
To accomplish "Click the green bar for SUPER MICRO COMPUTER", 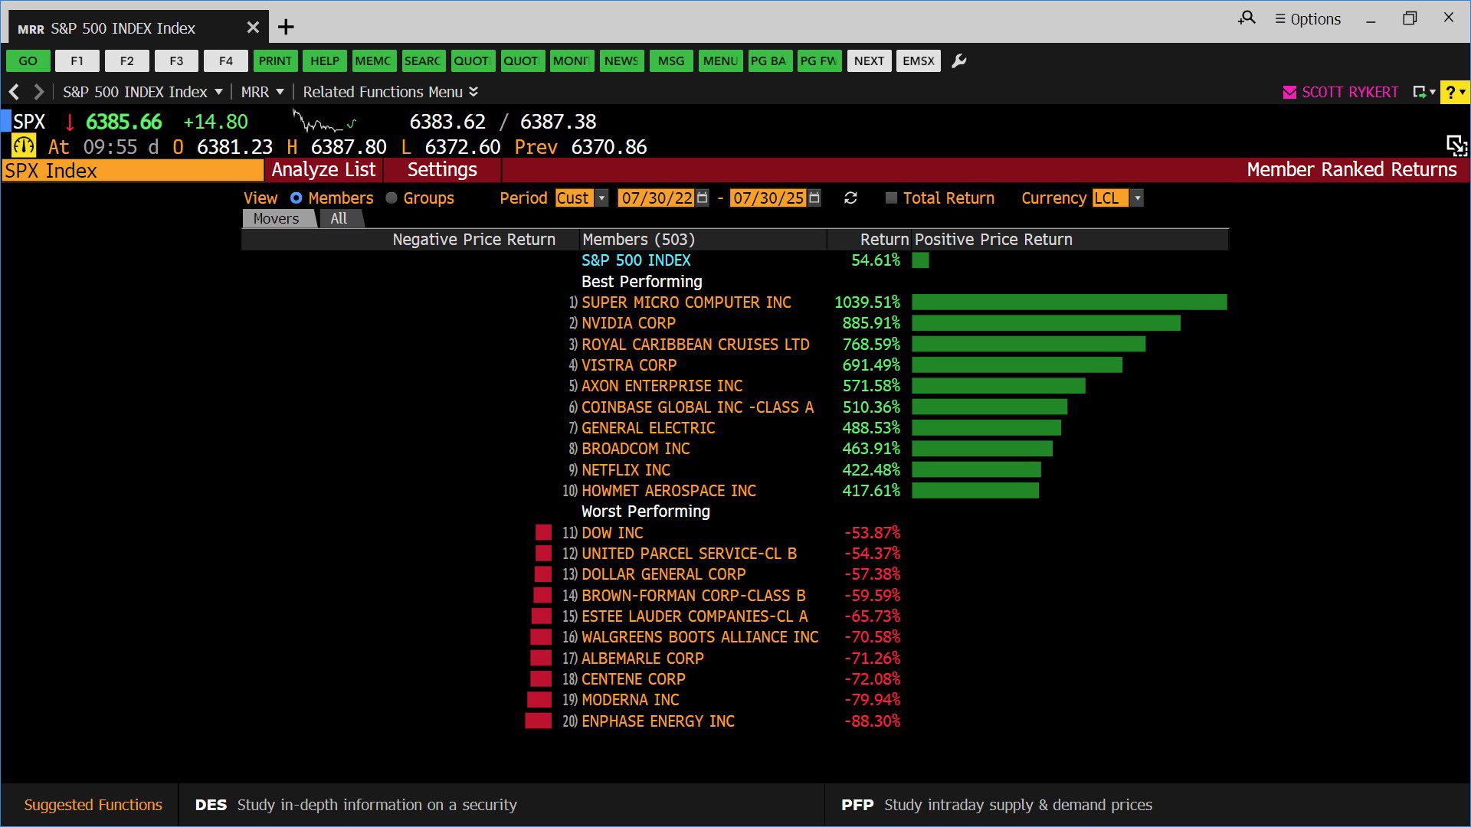I will click(x=1070, y=302).
